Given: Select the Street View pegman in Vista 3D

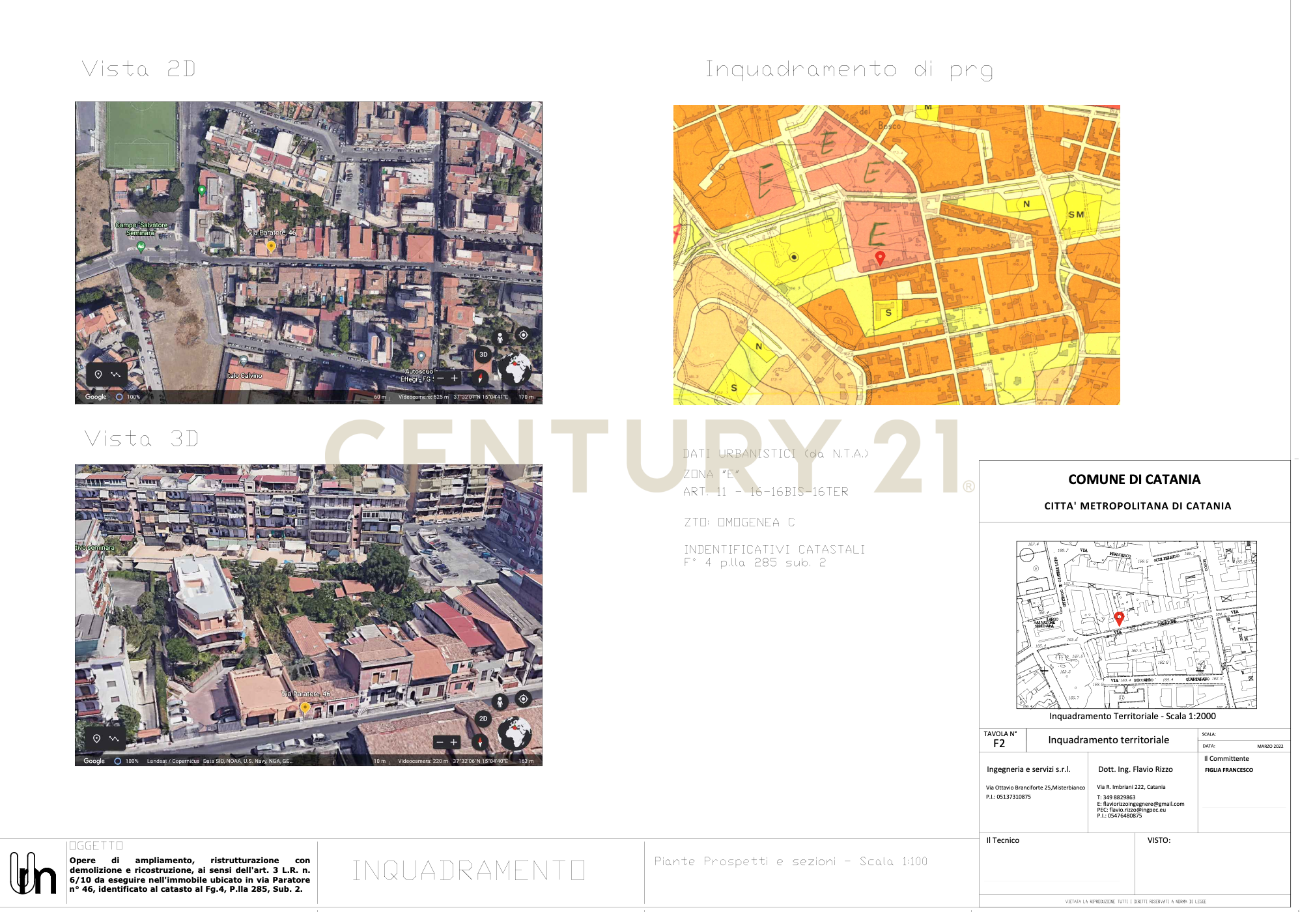Looking at the screenshot, I should tap(500, 702).
